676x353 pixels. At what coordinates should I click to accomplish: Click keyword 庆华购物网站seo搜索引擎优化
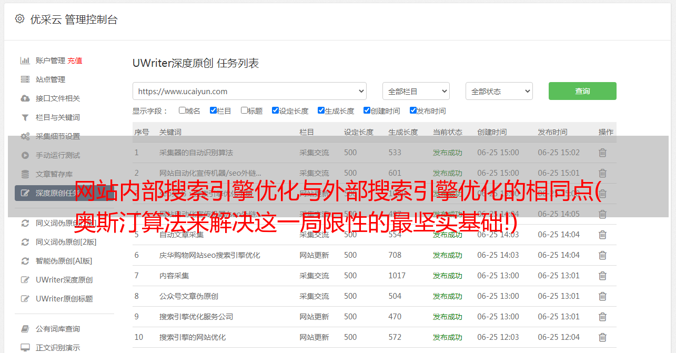pos(210,255)
